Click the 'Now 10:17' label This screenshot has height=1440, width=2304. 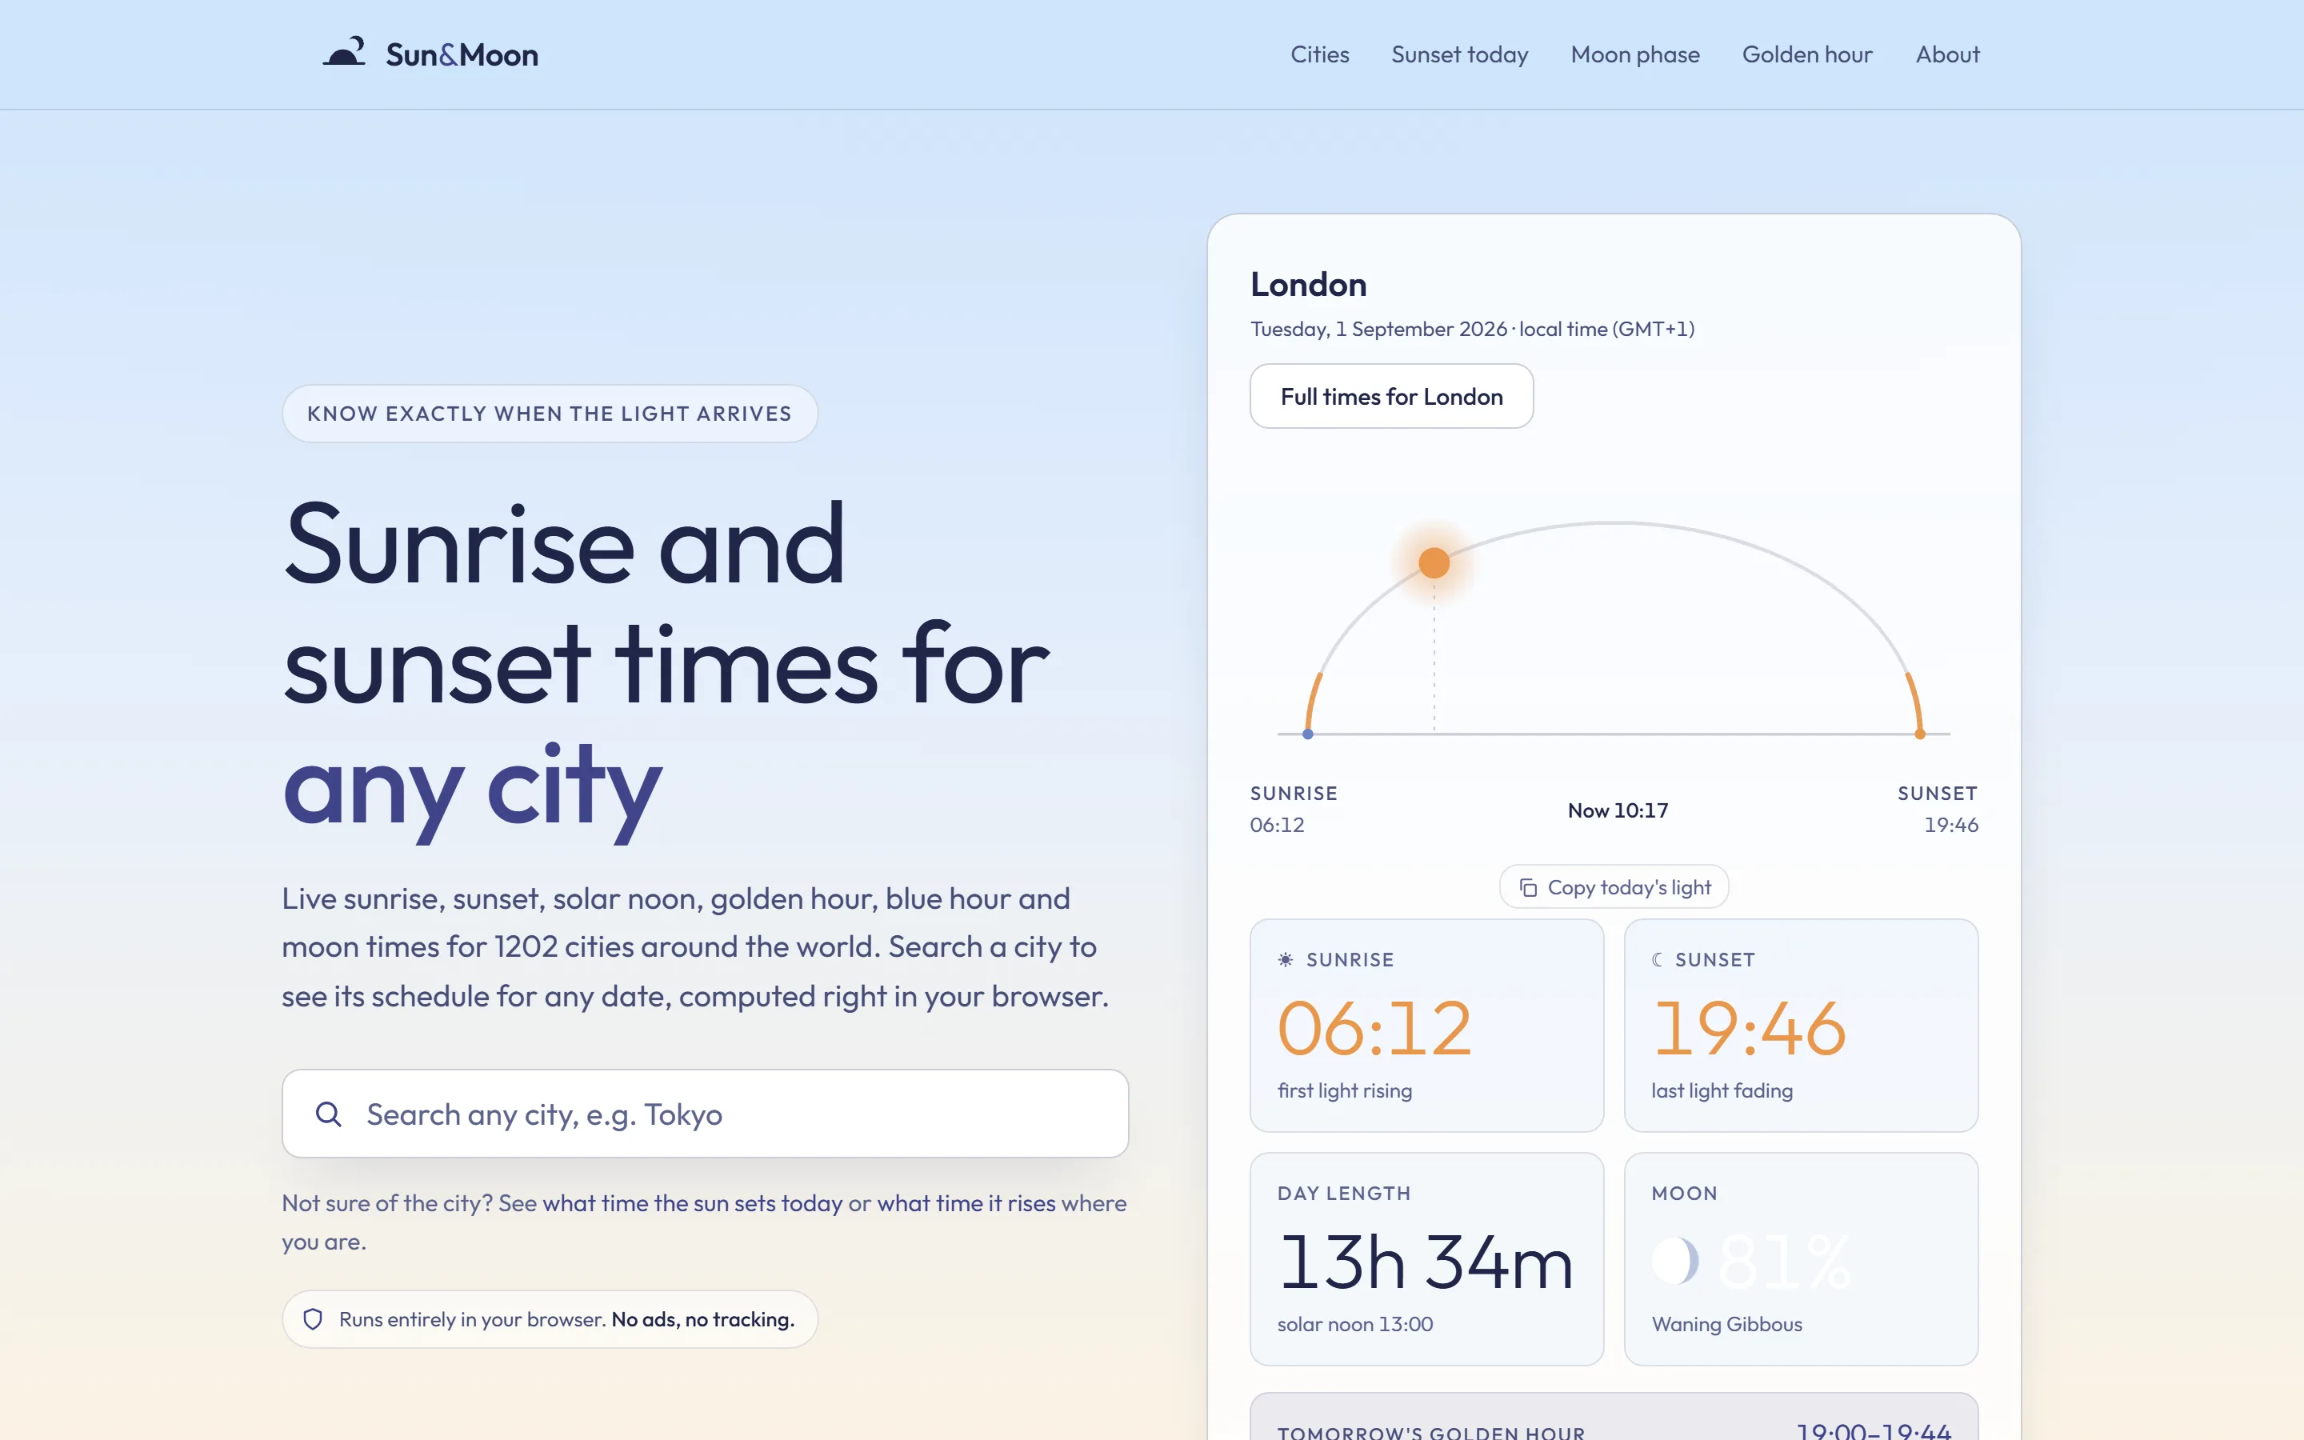point(1618,810)
